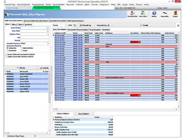Click the grid options icon beside Çalışma Tarihi header
The height and width of the screenshot is (138, 185).
[x=54, y=33]
